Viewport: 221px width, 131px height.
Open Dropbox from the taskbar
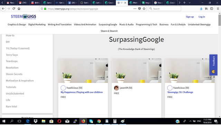point(36,121)
